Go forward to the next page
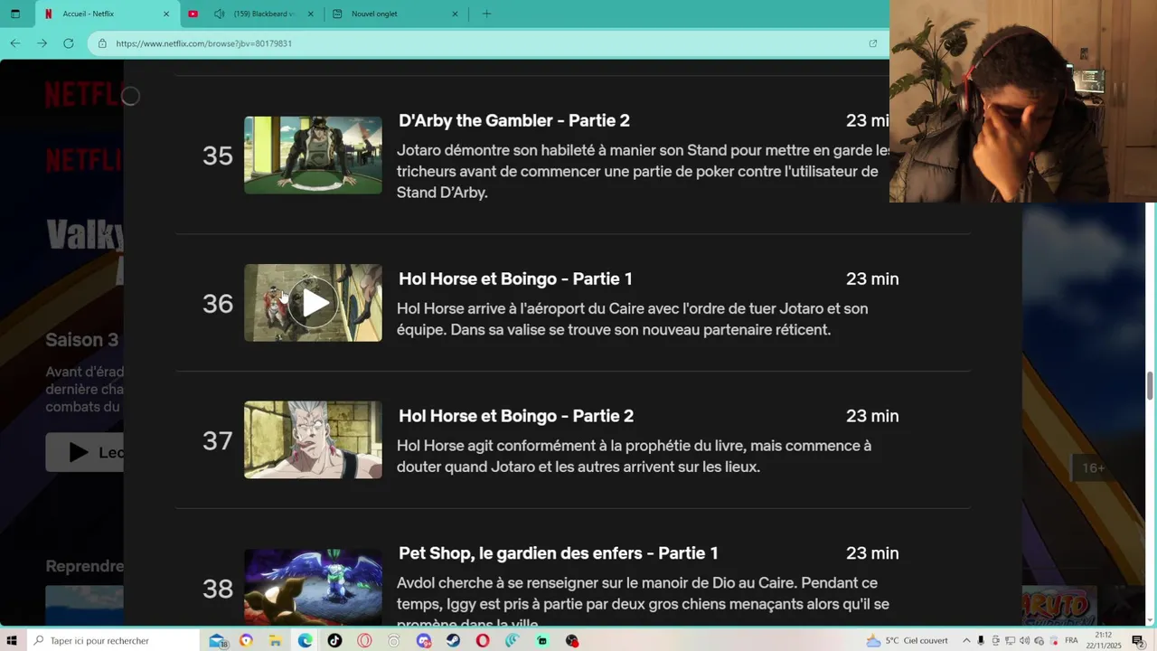The height and width of the screenshot is (651, 1157). coord(42,43)
